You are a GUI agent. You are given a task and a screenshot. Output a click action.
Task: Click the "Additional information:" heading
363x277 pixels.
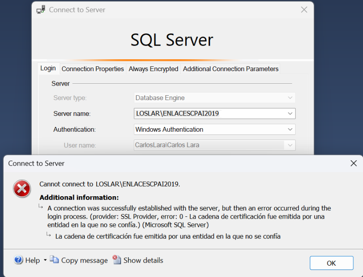click(x=79, y=198)
